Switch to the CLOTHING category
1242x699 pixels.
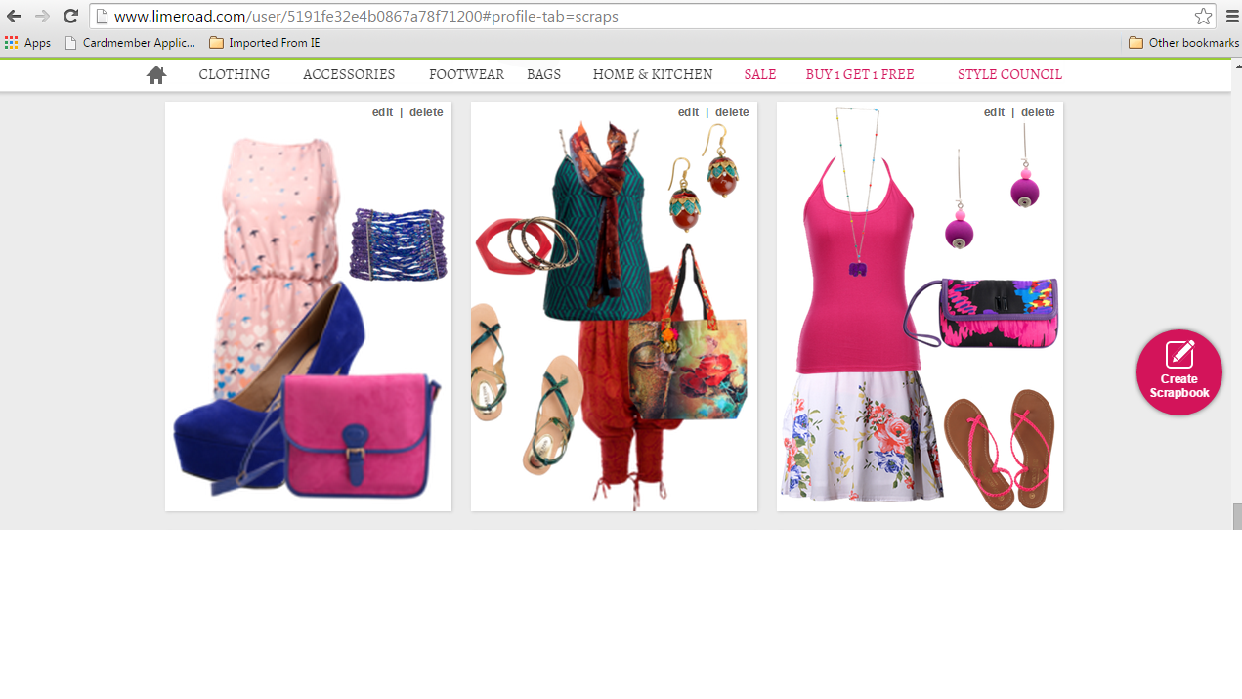(234, 74)
